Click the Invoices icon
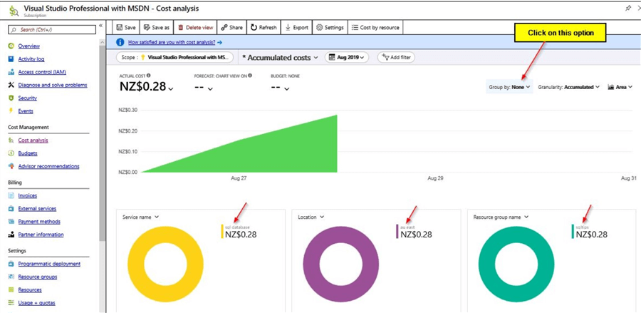641x313 pixels. (11, 195)
